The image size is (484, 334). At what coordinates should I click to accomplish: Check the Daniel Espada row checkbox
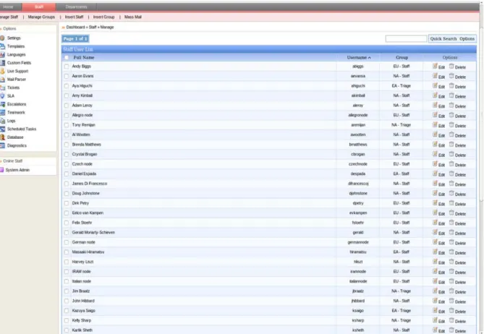click(x=67, y=174)
